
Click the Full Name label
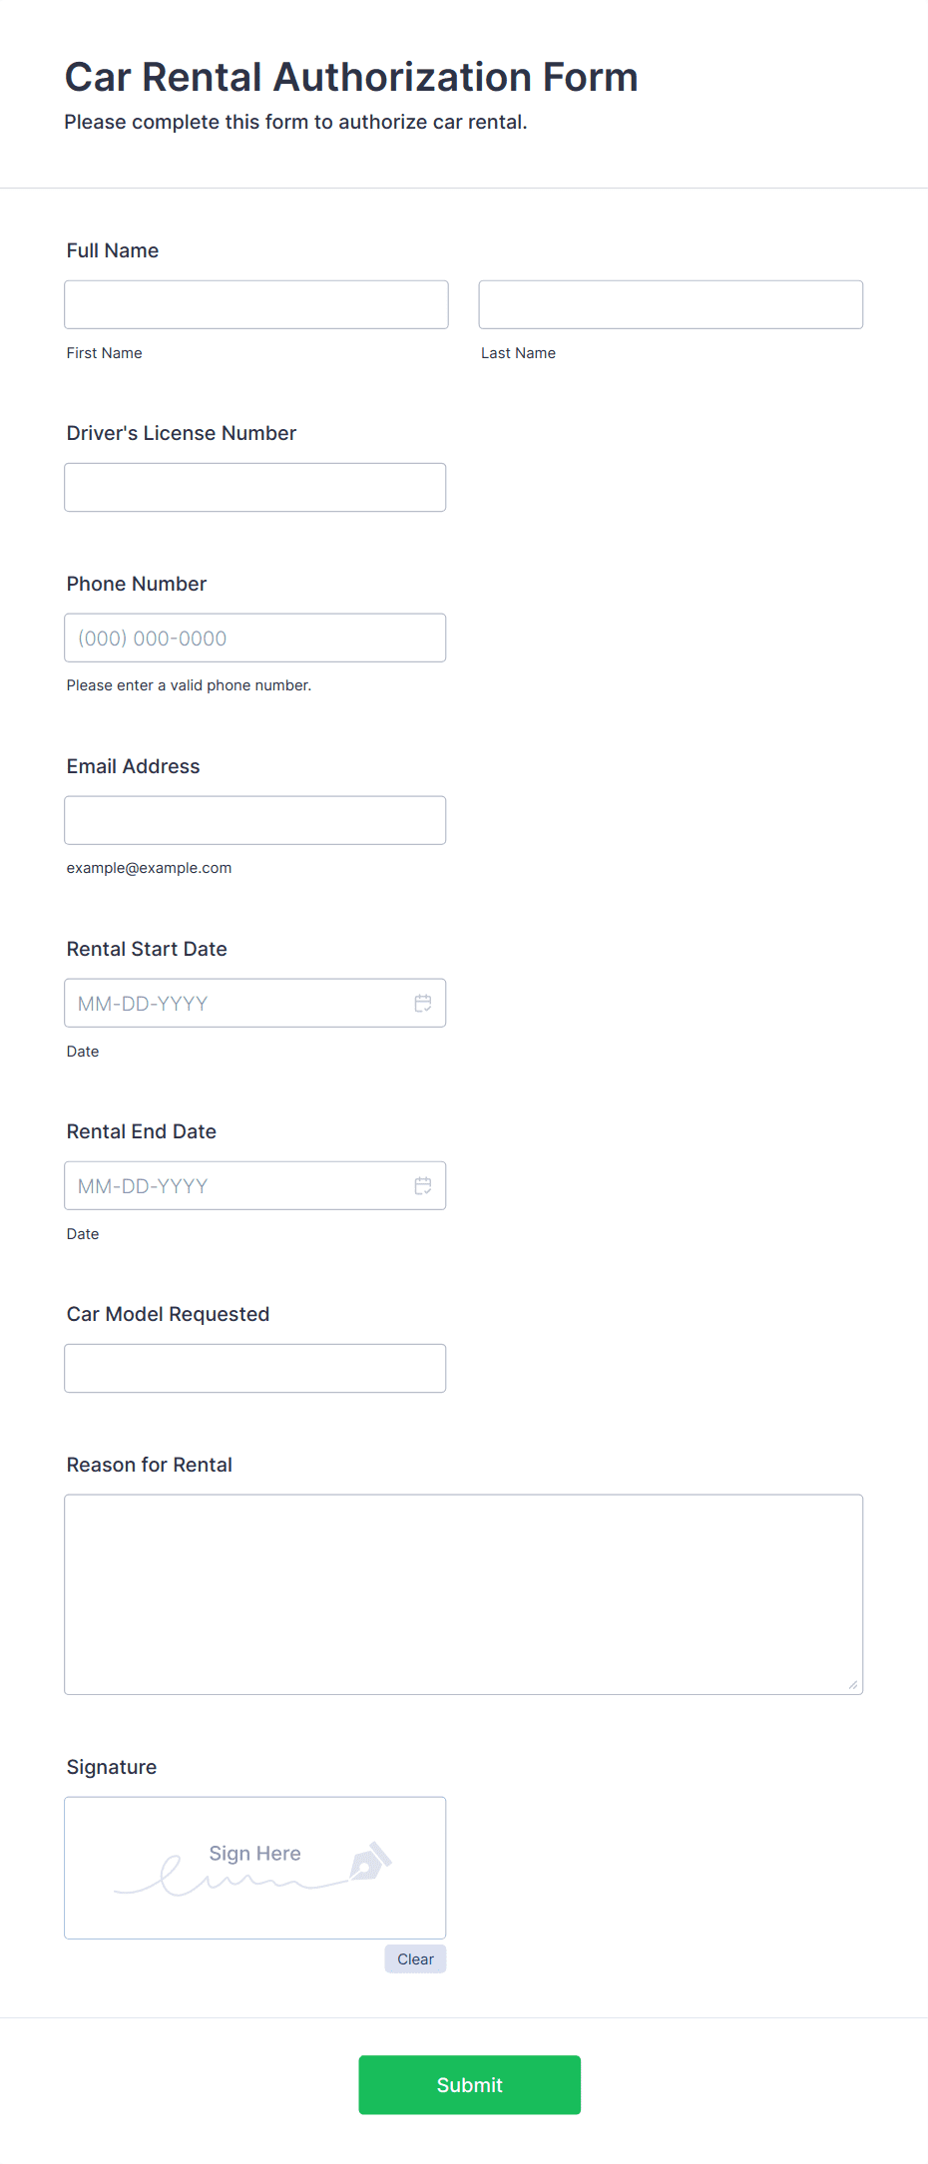pyautogui.click(x=113, y=250)
